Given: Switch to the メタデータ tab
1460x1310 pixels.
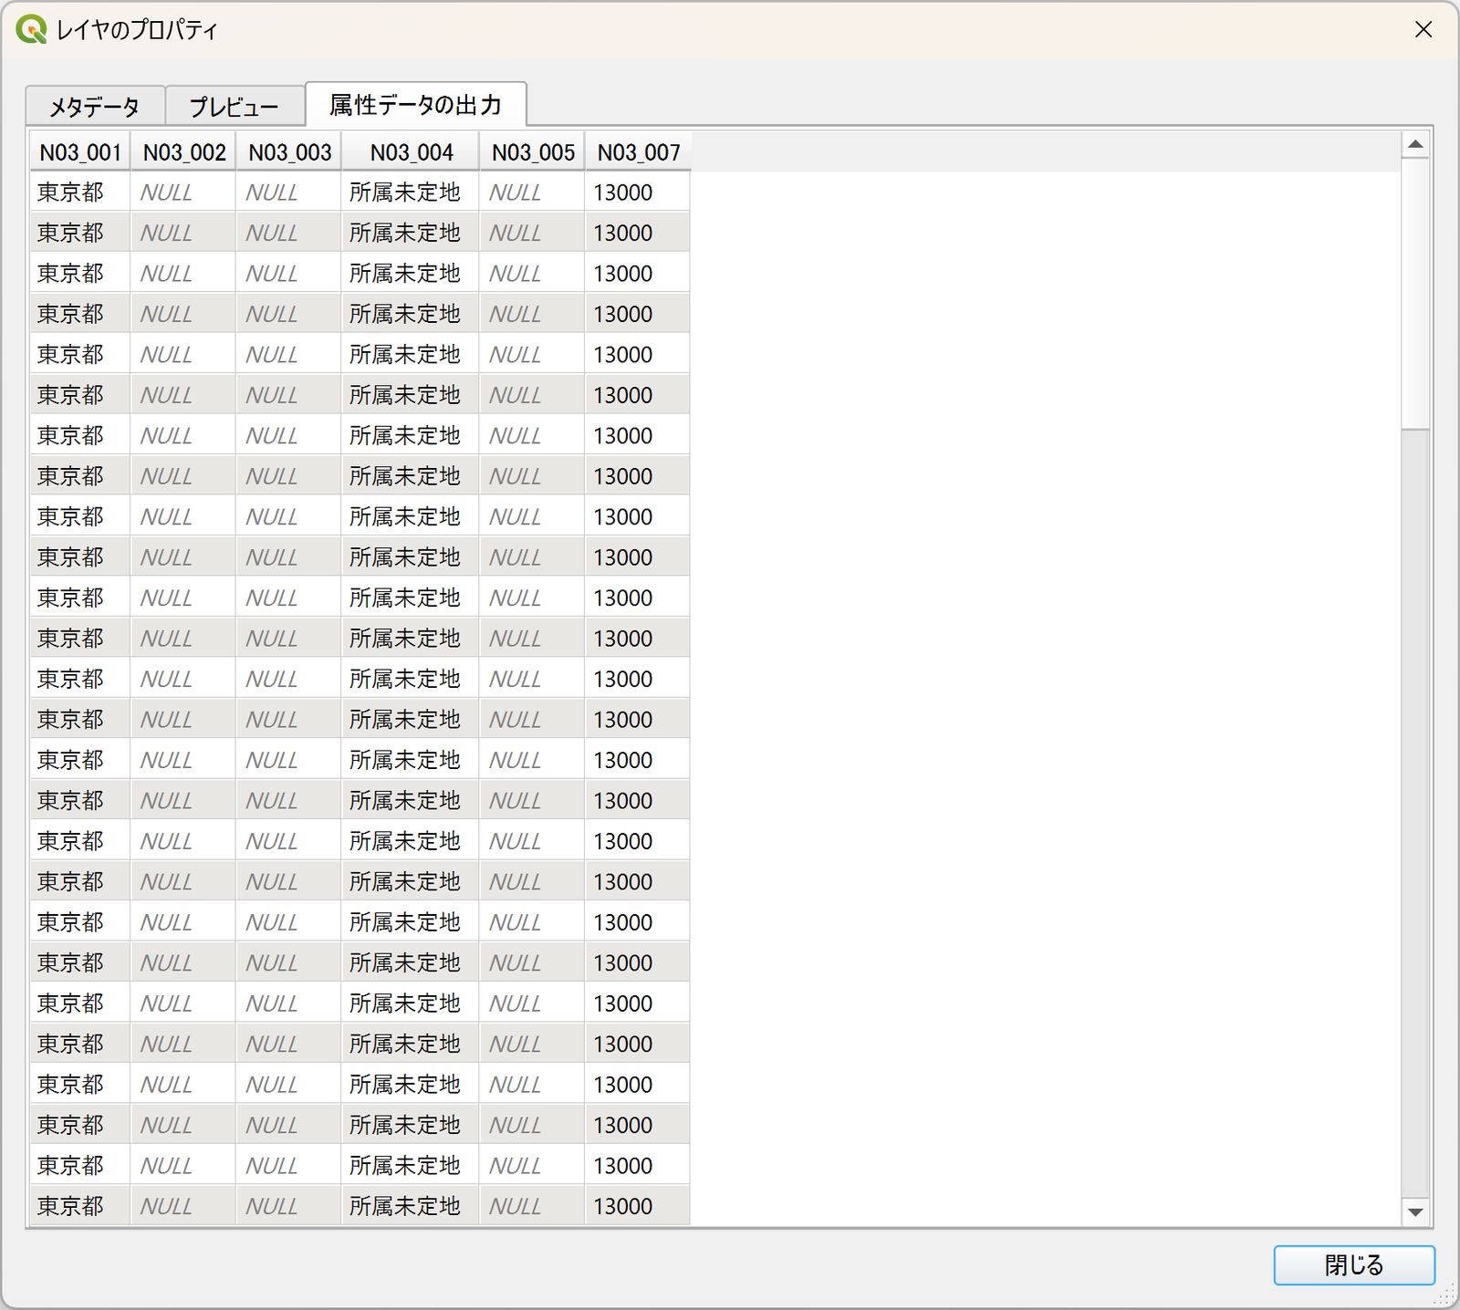Looking at the screenshot, I should (95, 106).
